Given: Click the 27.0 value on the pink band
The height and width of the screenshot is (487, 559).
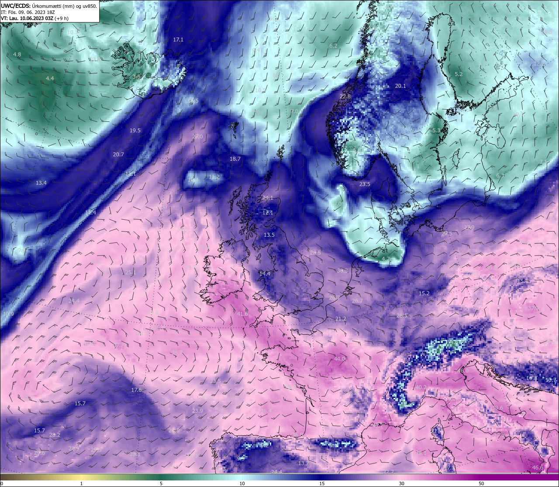Looking at the screenshot, I should click(197, 136).
